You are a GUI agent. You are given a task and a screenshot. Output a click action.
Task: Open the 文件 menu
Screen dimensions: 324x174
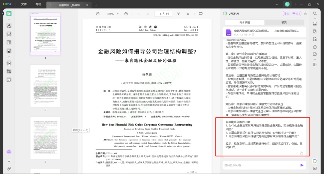24,4
